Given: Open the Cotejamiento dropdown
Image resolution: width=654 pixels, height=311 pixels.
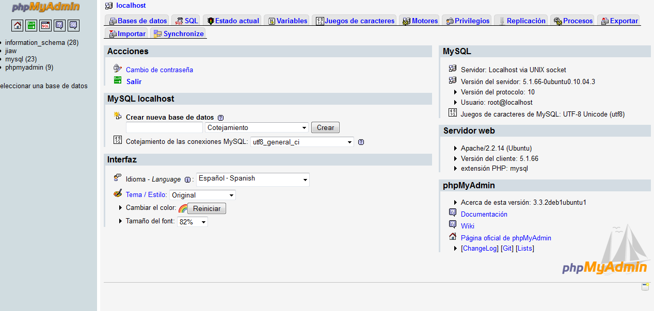Looking at the screenshot, I should (x=257, y=127).
